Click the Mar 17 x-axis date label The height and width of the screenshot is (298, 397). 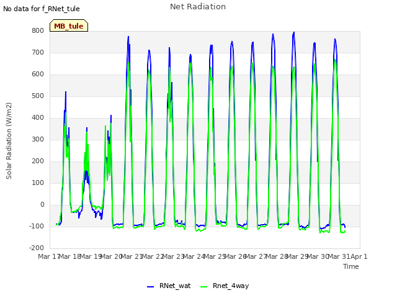point(48,256)
